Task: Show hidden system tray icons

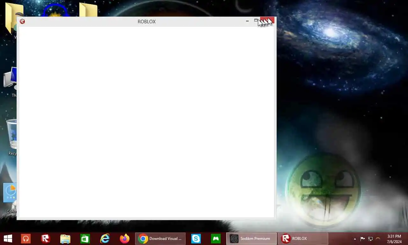Action: [355, 239]
